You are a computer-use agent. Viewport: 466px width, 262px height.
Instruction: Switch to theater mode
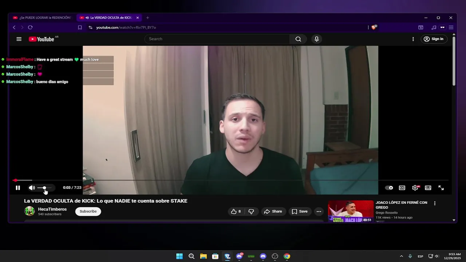428,188
